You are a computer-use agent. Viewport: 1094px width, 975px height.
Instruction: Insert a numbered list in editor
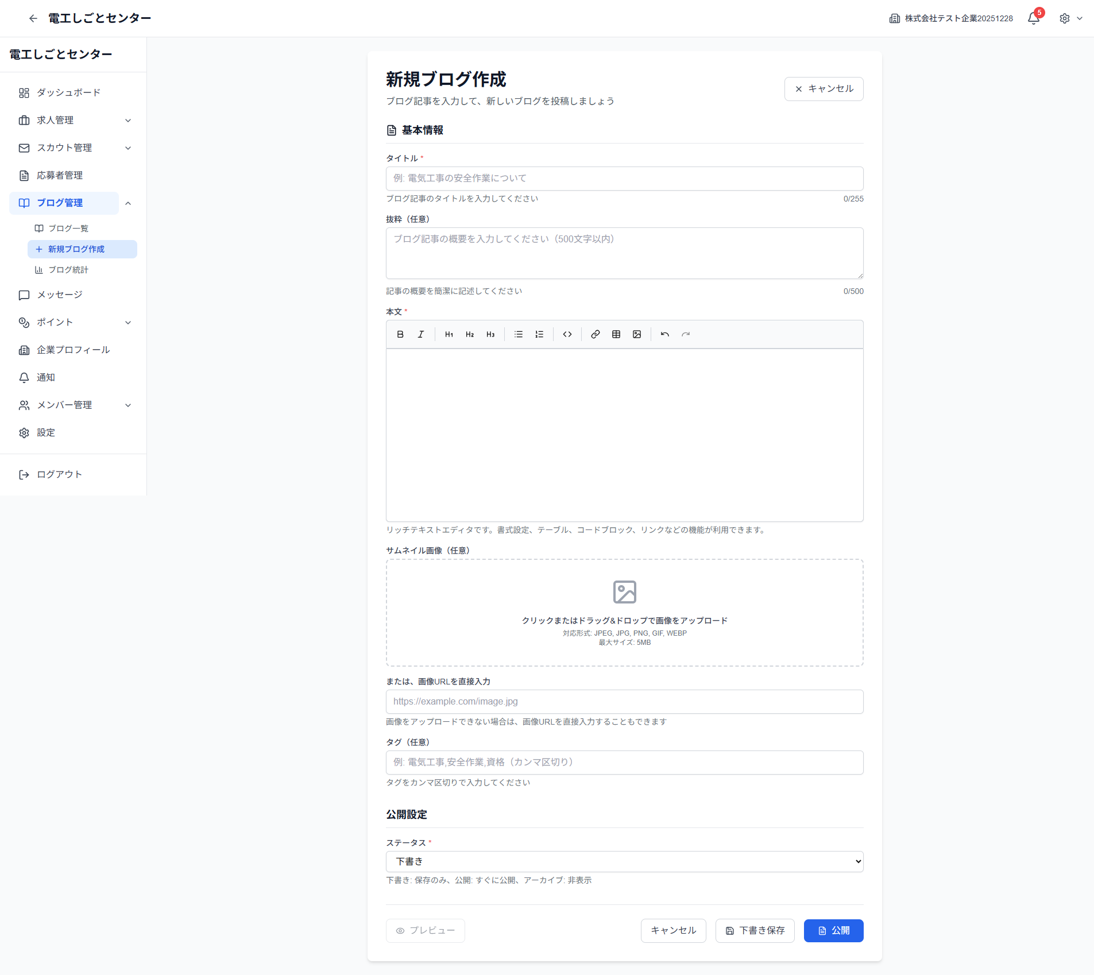(x=539, y=334)
